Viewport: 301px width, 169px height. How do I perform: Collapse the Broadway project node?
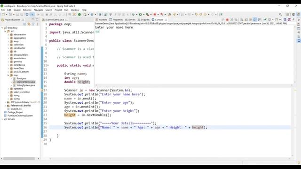tap(2, 28)
